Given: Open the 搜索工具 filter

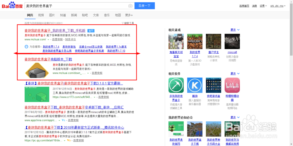Looking at the screenshot, I should [x=128, y=23].
